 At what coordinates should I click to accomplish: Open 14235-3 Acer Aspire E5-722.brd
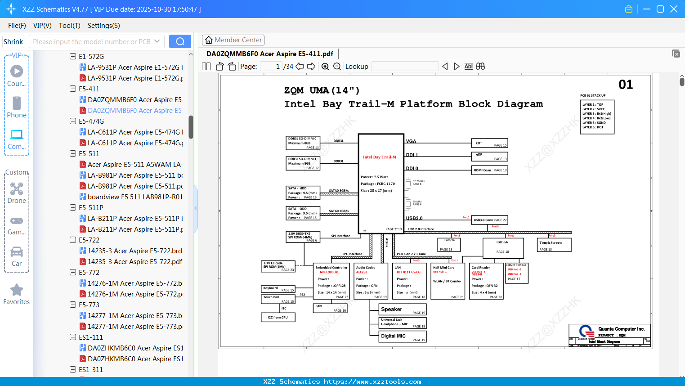[131, 251]
